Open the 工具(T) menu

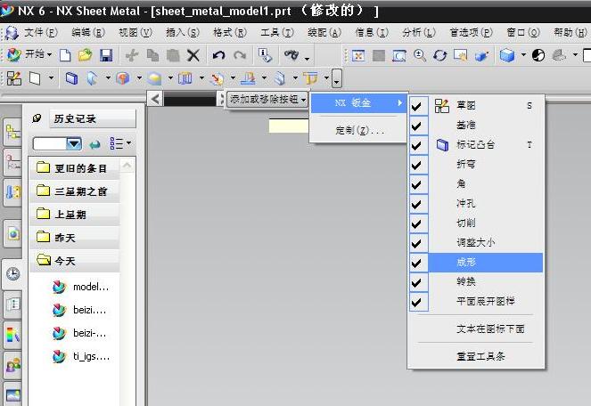(277, 33)
